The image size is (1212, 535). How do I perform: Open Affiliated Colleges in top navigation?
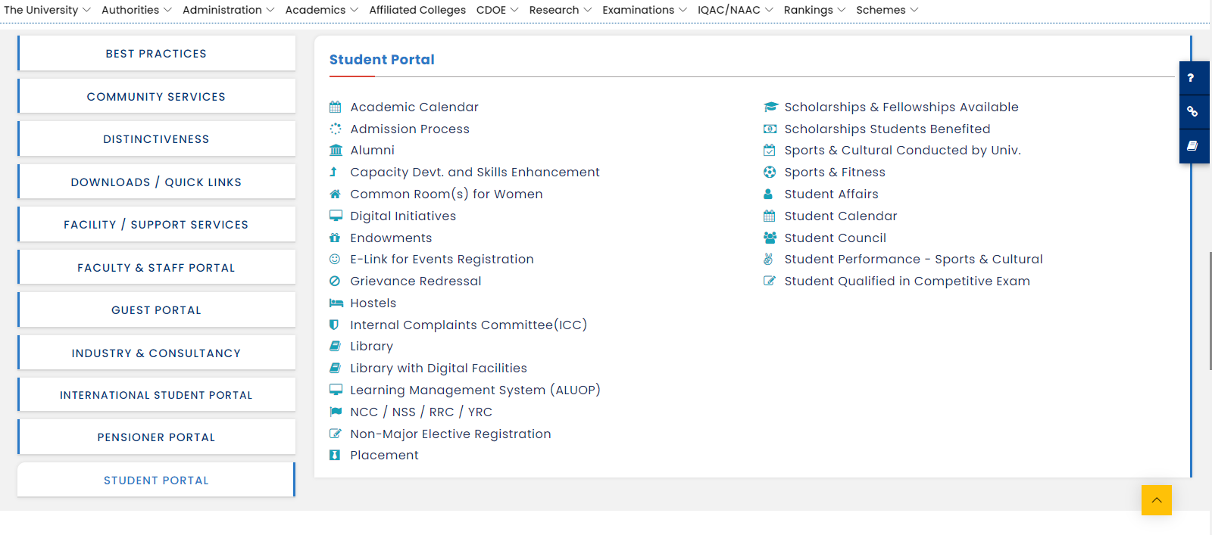click(417, 10)
